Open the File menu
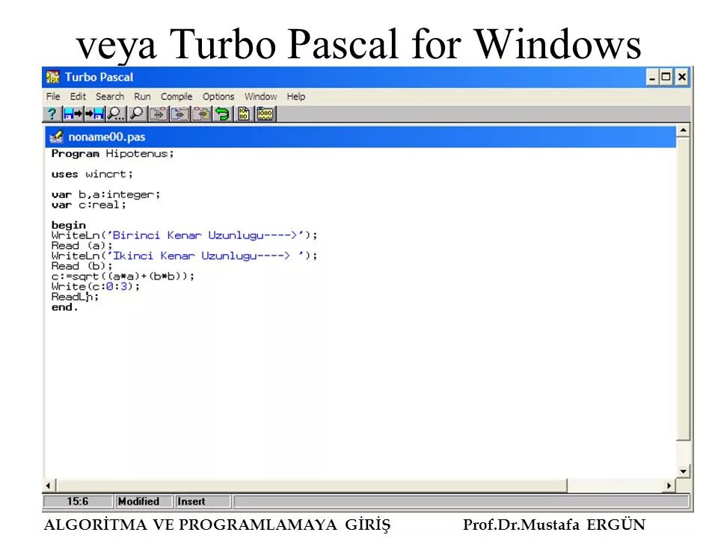This screenshot has height=538, width=718. click(x=53, y=96)
